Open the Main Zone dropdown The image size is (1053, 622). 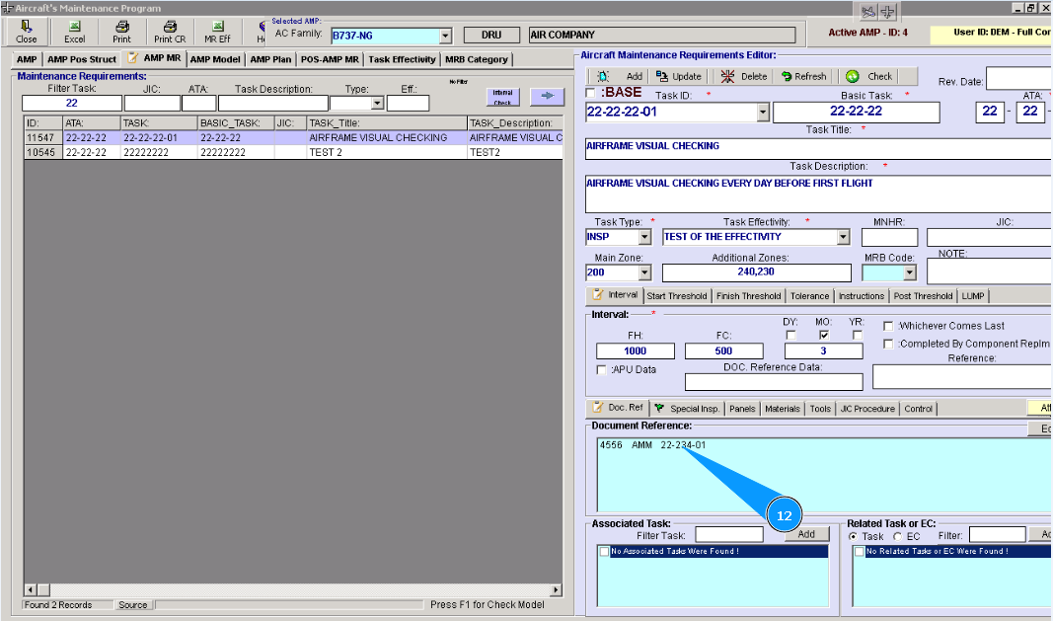[644, 272]
